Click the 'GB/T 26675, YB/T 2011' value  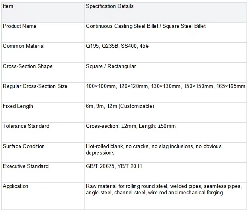(x=114, y=166)
